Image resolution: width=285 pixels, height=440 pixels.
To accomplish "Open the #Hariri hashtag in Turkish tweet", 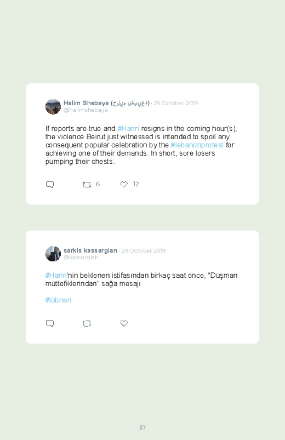I will (x=56, y=275).
